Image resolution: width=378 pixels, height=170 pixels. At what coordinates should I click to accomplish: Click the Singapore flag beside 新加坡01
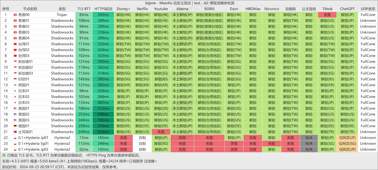tap(15, 62)
